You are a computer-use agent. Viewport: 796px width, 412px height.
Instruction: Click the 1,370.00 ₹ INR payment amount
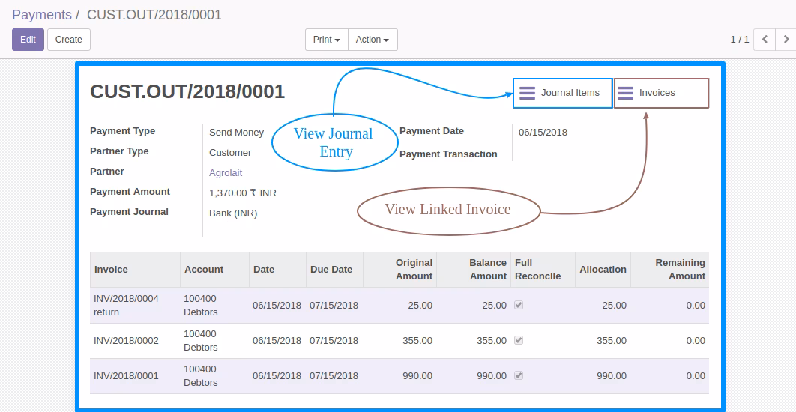(x=243, y=193)
